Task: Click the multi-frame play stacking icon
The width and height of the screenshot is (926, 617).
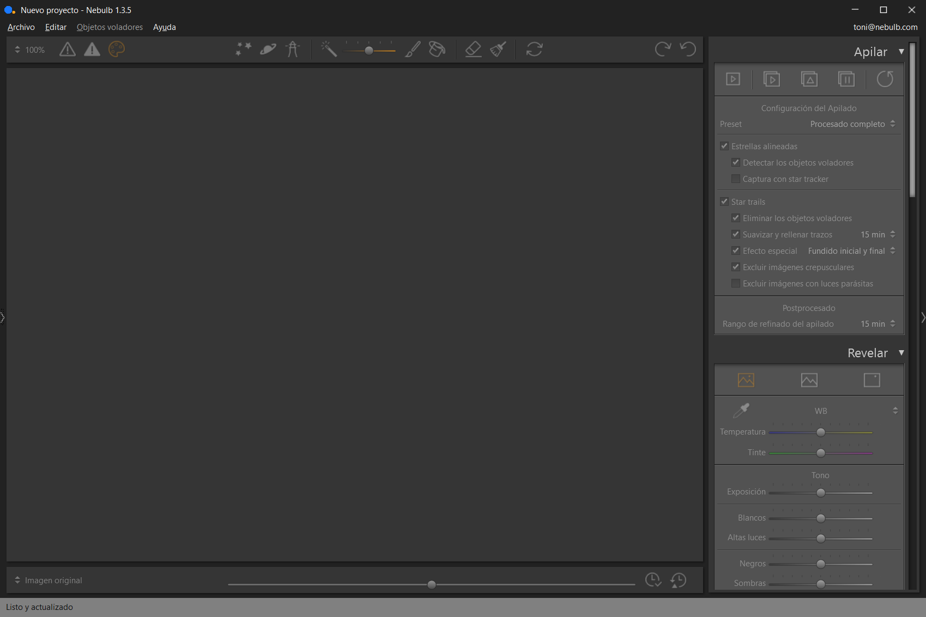Action: [x=772, y=79]
